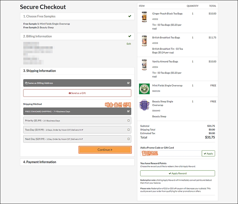Click the Mint Fields green sample icon

144,89
